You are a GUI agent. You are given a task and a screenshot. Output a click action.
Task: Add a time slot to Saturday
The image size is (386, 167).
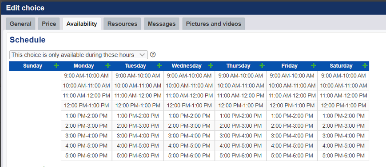[x=365, y=66]
